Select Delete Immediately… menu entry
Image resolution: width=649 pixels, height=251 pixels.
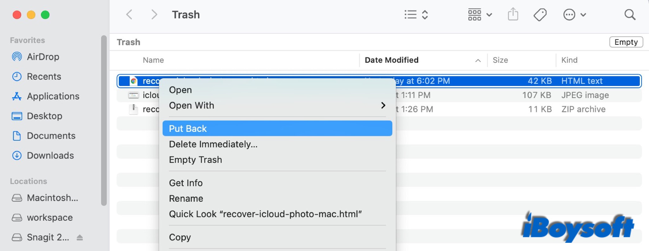tap(213, 144)
